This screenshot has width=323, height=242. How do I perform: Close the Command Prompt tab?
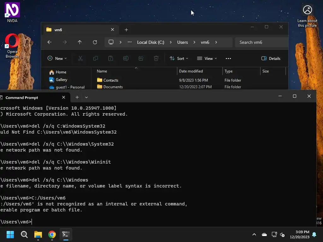tap(64, 97)
